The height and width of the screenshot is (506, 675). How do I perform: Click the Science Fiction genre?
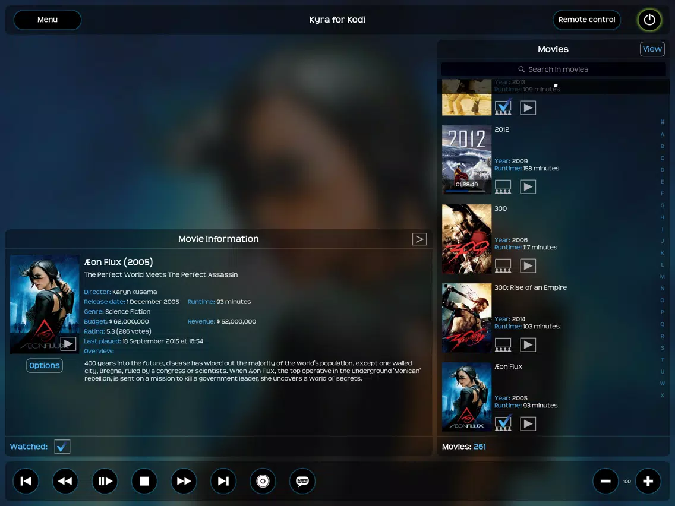tap(128, 312)
